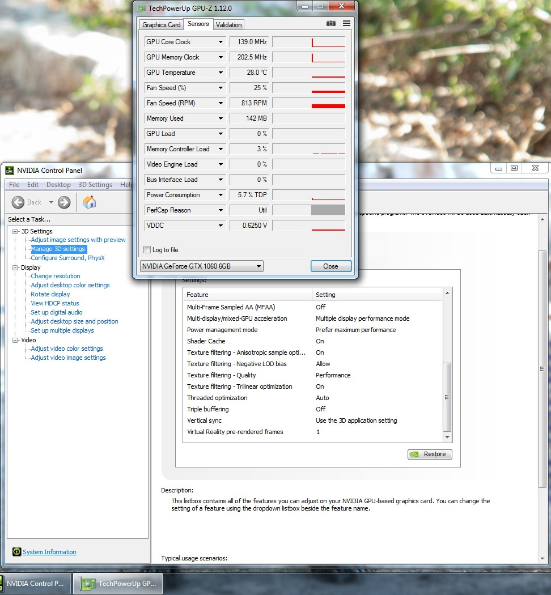Click the Back arrow in NVIDIA Control Panel
551x595 pixels.
[x=18, y=202]
